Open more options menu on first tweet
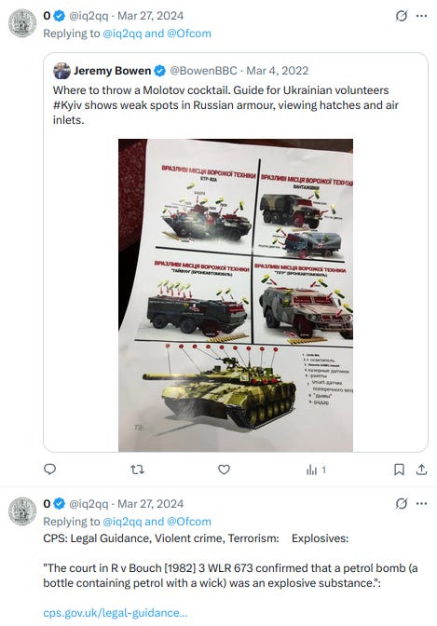 (422, 16)
